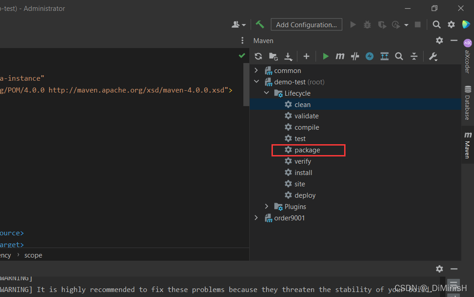Open the Database side tab
The width and height of the screenshot is (474, 297).
point(467,103)
